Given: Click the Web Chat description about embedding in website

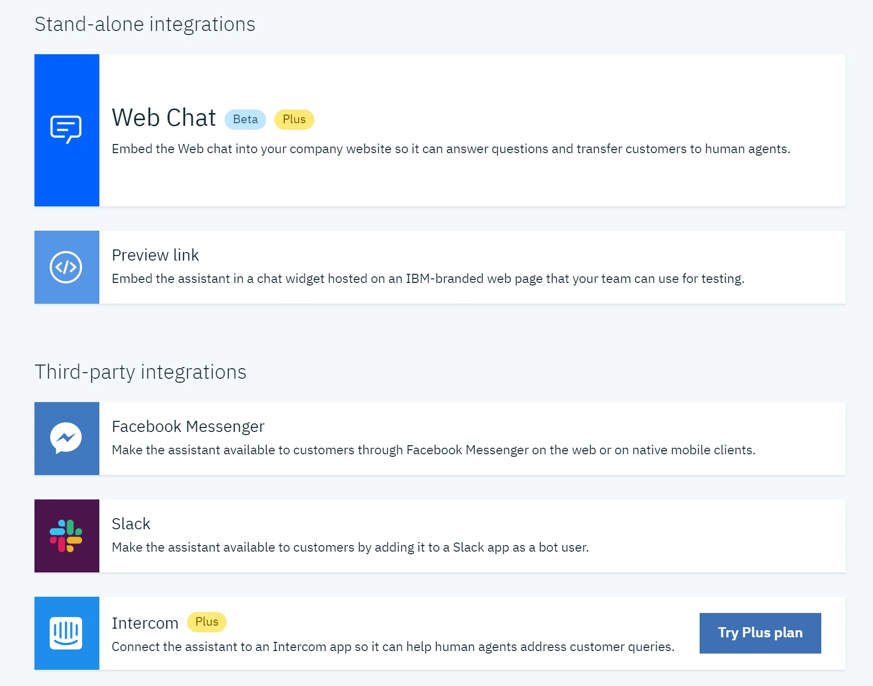Looking at the screenshot, I should [x=451, y=149].
